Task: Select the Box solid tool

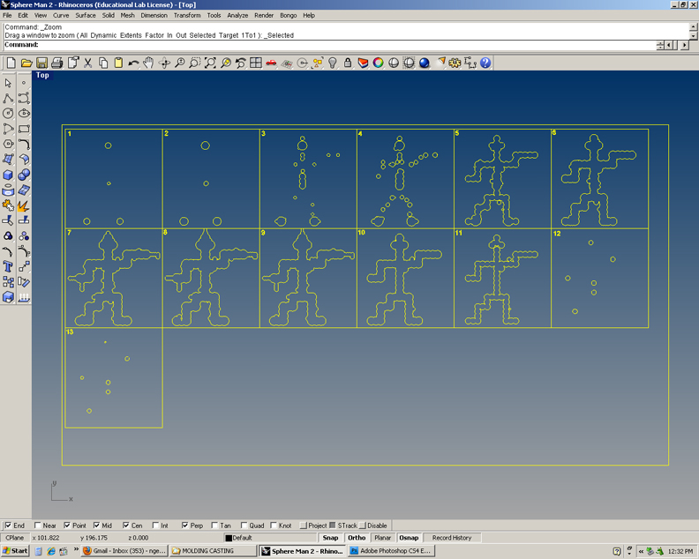Action: 8,175
